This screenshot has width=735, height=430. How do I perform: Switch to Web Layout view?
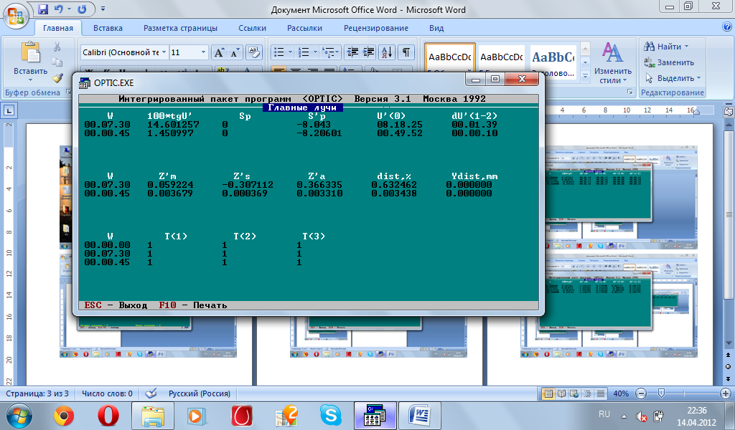click(574, 393)
